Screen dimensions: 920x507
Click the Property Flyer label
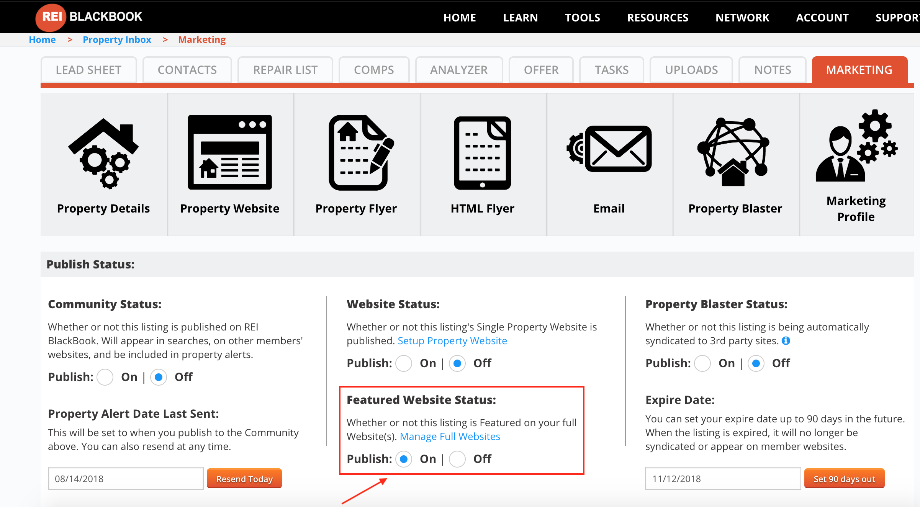(x=356, y=209)
